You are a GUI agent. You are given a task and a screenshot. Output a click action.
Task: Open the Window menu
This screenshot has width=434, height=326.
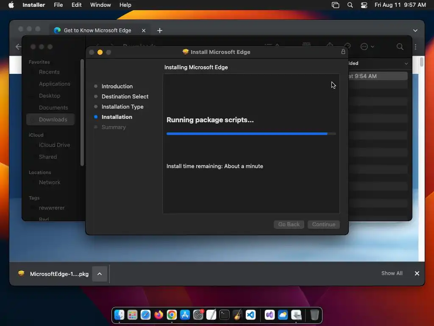click(100, 5)
